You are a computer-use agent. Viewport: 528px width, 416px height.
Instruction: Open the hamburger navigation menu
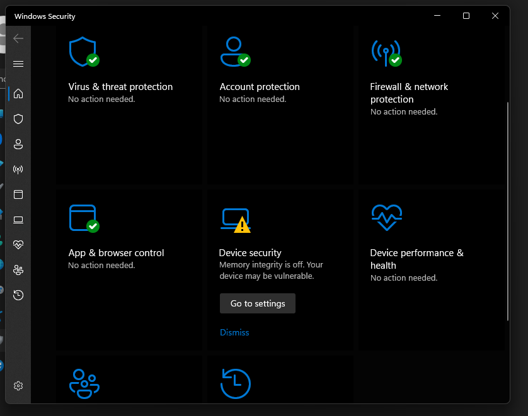pyautogui.click(x=18, y=64)
